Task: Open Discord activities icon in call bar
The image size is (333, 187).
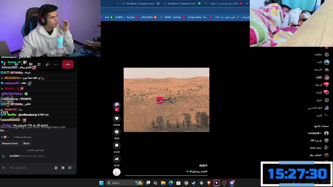Action: pos(39,64)
